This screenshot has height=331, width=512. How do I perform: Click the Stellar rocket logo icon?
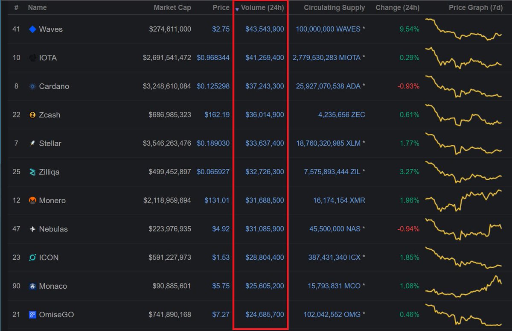click(x=32, y=144)
